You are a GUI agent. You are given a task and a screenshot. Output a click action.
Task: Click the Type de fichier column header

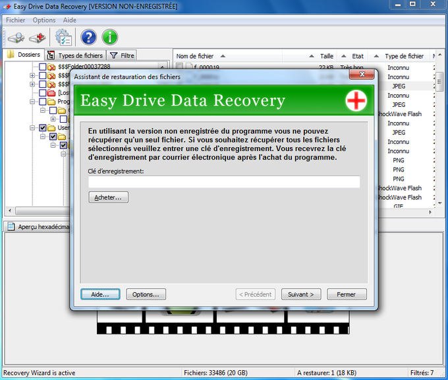click(399, 56)
